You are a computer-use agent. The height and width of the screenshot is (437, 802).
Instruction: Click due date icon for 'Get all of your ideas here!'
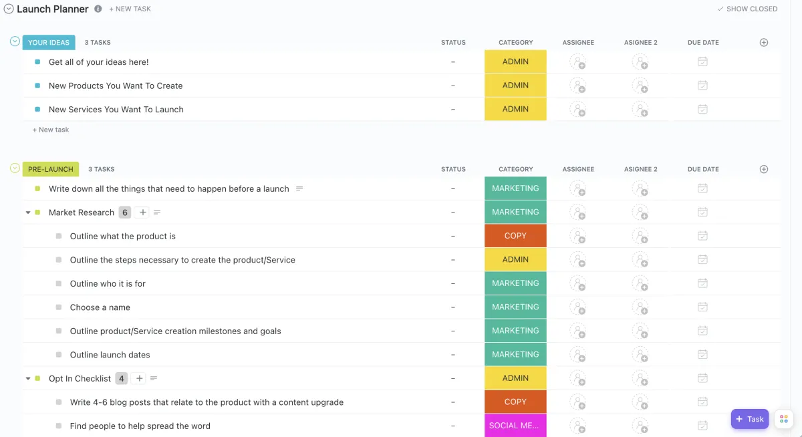click(702, 62)
